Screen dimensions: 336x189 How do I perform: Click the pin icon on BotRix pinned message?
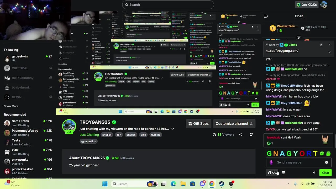click(x=321, y=45)
